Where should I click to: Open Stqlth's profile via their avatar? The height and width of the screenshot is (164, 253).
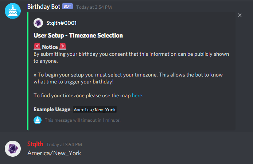pyautogui.click(x=12, y=148)
